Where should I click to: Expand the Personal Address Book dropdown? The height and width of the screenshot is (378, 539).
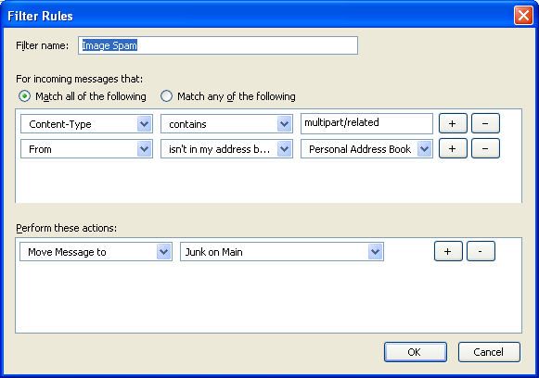point(366,148)
